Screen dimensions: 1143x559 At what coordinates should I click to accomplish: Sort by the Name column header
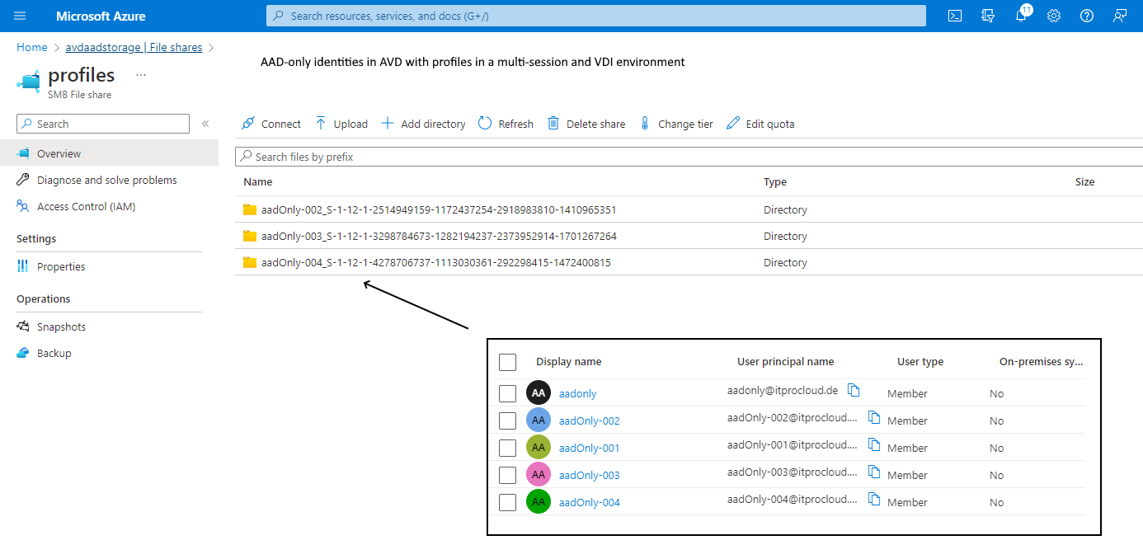258,181
